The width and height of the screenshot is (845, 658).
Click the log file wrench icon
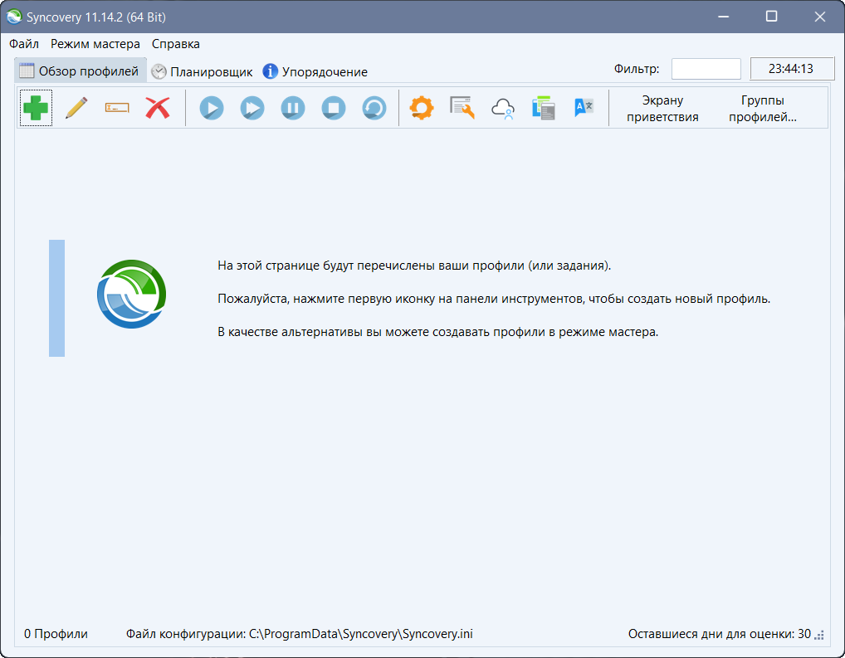pyautogui.click(x=462, y=108)
